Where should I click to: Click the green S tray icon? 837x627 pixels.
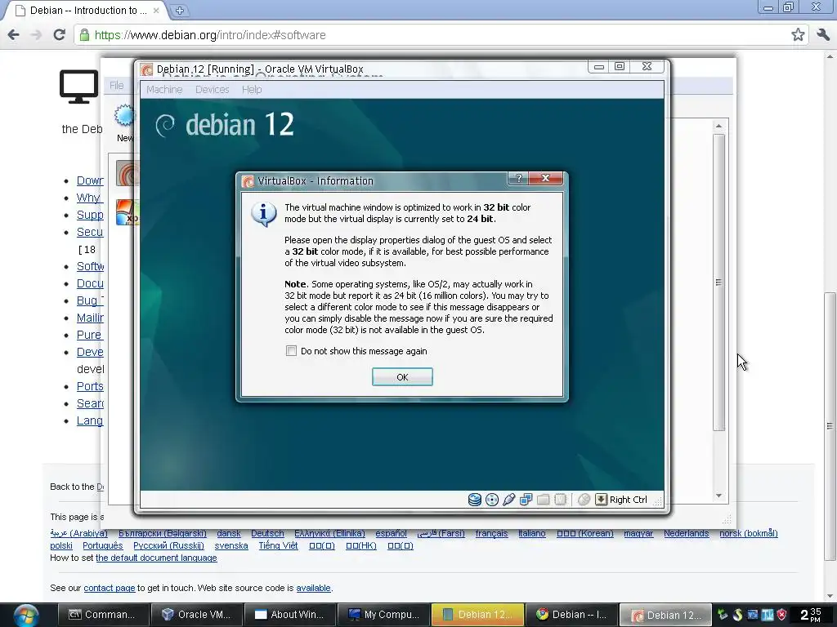click(x=738, y=615)
